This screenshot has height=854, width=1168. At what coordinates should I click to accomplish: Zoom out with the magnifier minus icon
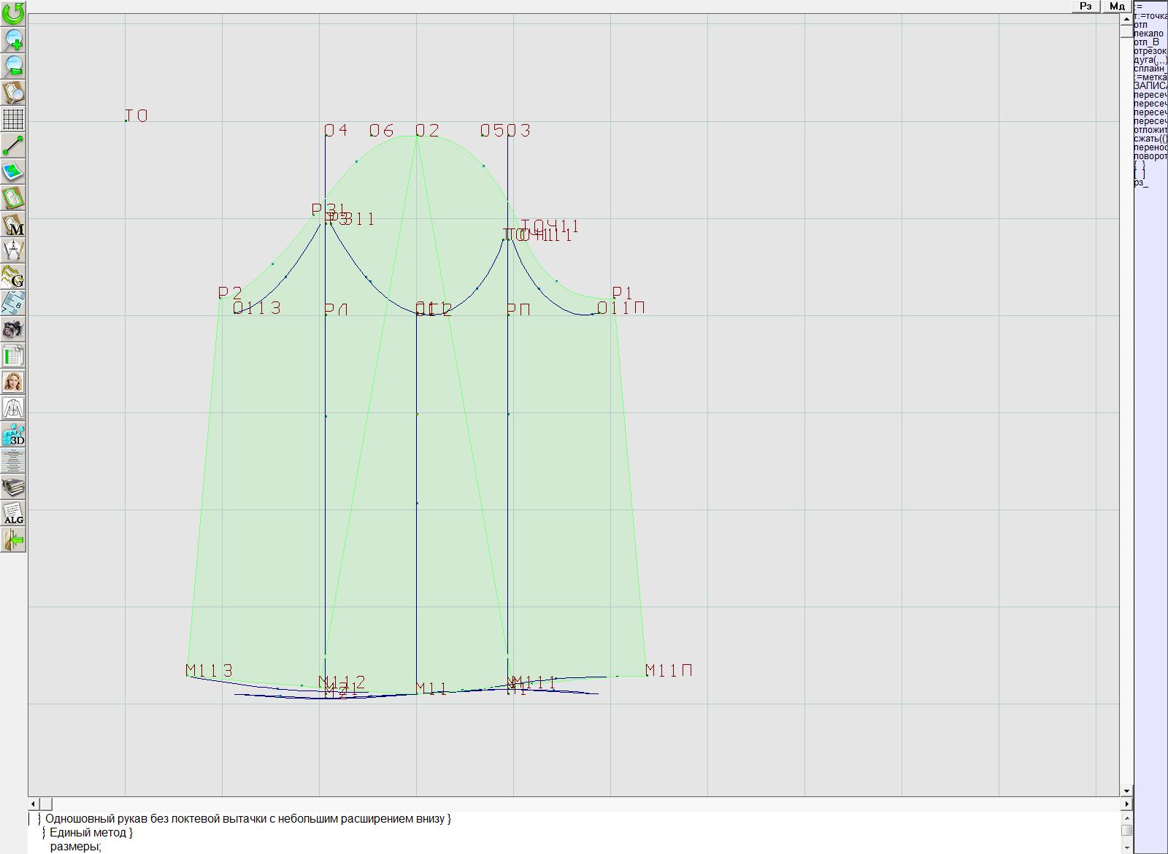pyautogui.click(x=13, y=66)
